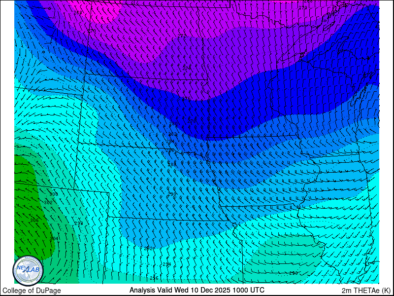Click the NEXLAB logo
The image size is (394, 296).
tap(28, 271)
